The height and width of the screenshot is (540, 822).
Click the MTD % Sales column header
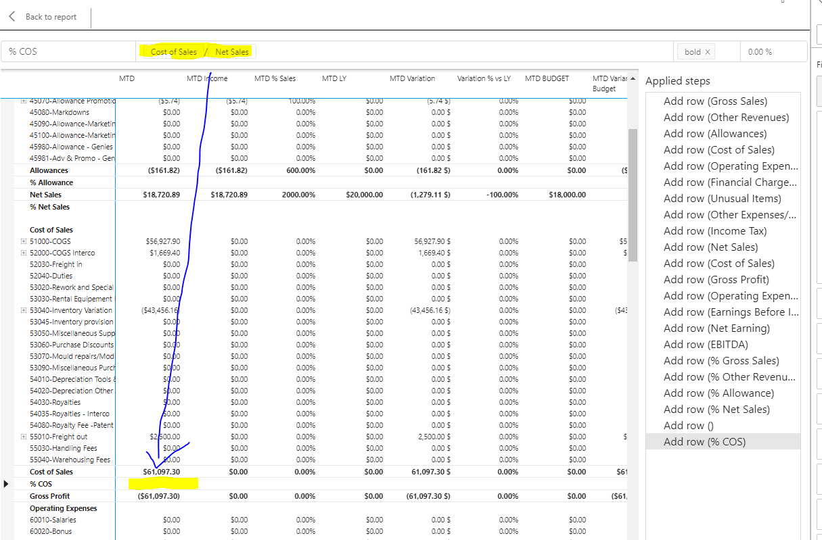coord(275,78)
